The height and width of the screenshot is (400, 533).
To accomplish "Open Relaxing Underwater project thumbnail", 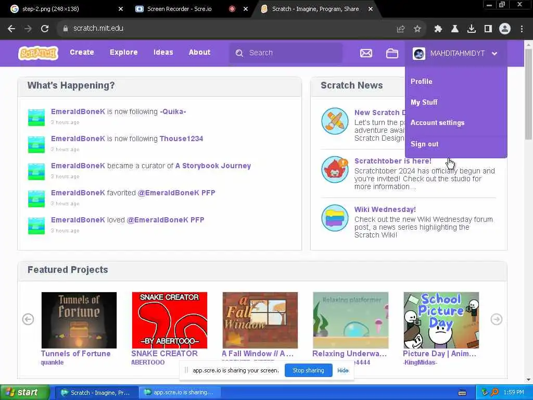I will tap(350, 320).
